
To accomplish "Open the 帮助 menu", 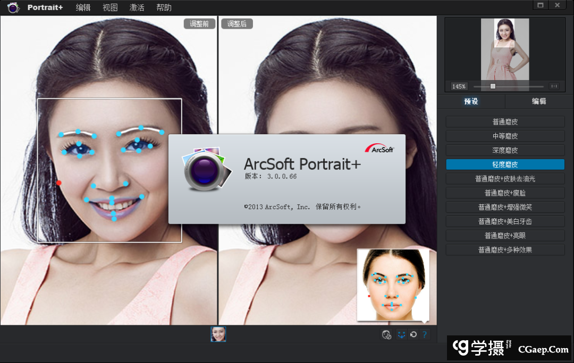I will pos(164,7).
